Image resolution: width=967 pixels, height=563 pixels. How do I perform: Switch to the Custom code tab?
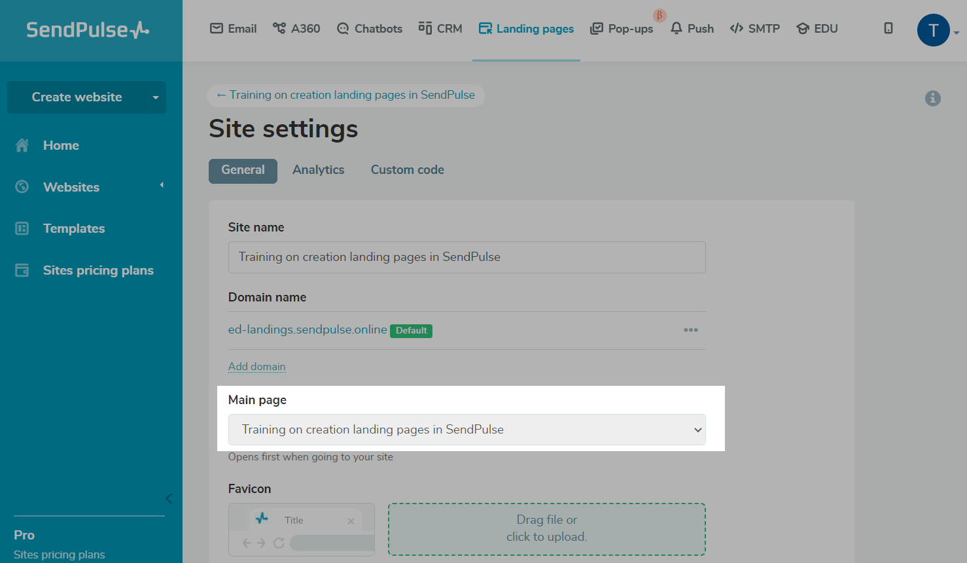point(408,170)
